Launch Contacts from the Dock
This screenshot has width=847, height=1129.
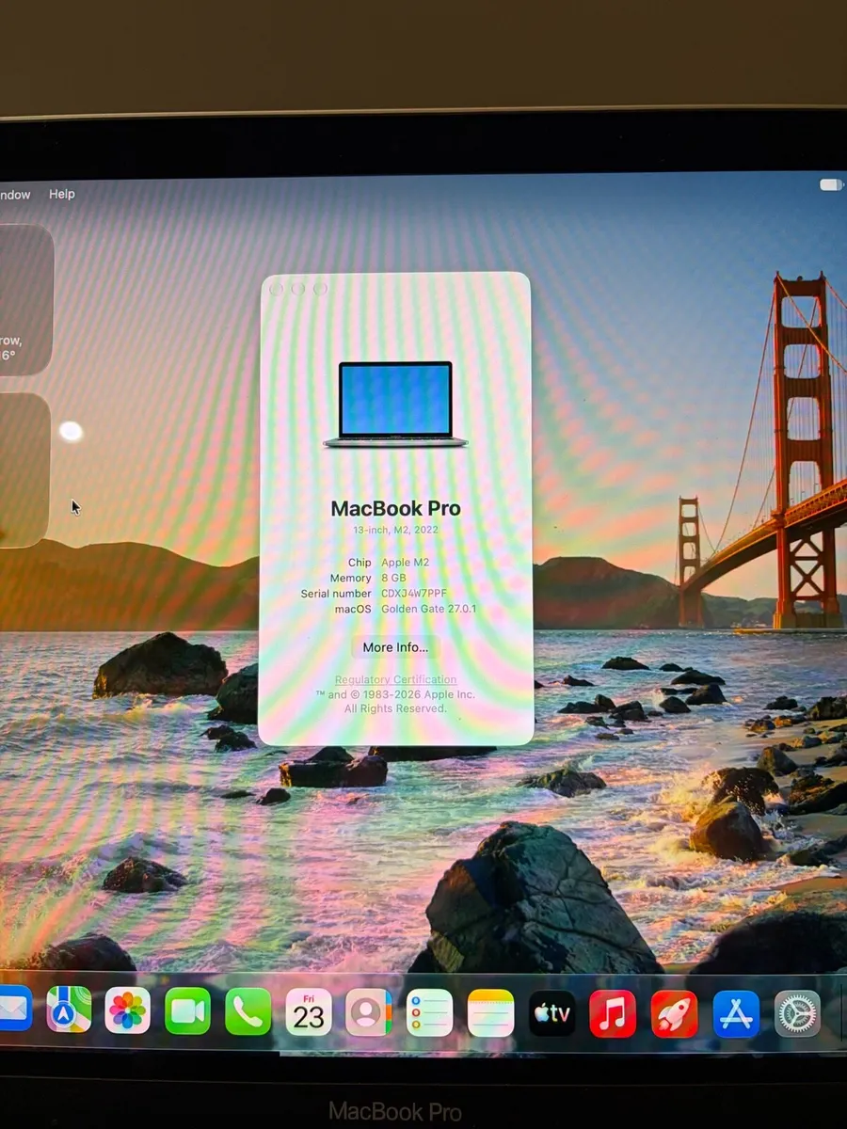[x=368, y=1012]
